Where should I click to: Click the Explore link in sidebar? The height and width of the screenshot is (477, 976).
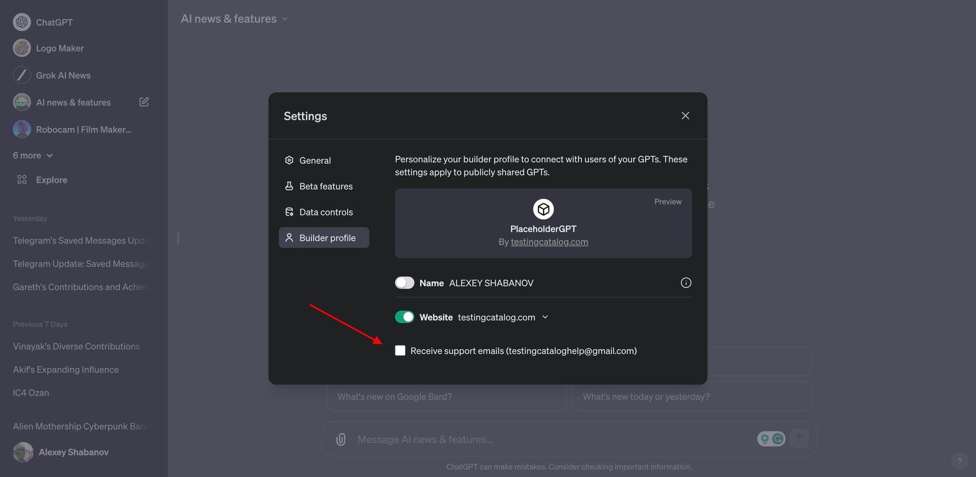(x=52, y=179)
